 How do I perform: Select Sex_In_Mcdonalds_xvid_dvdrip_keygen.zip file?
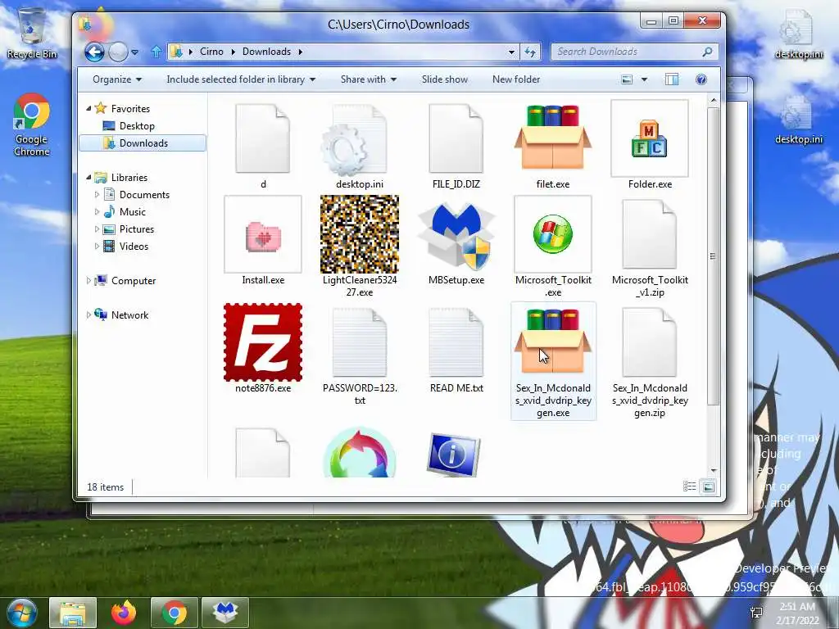(649, 342)
